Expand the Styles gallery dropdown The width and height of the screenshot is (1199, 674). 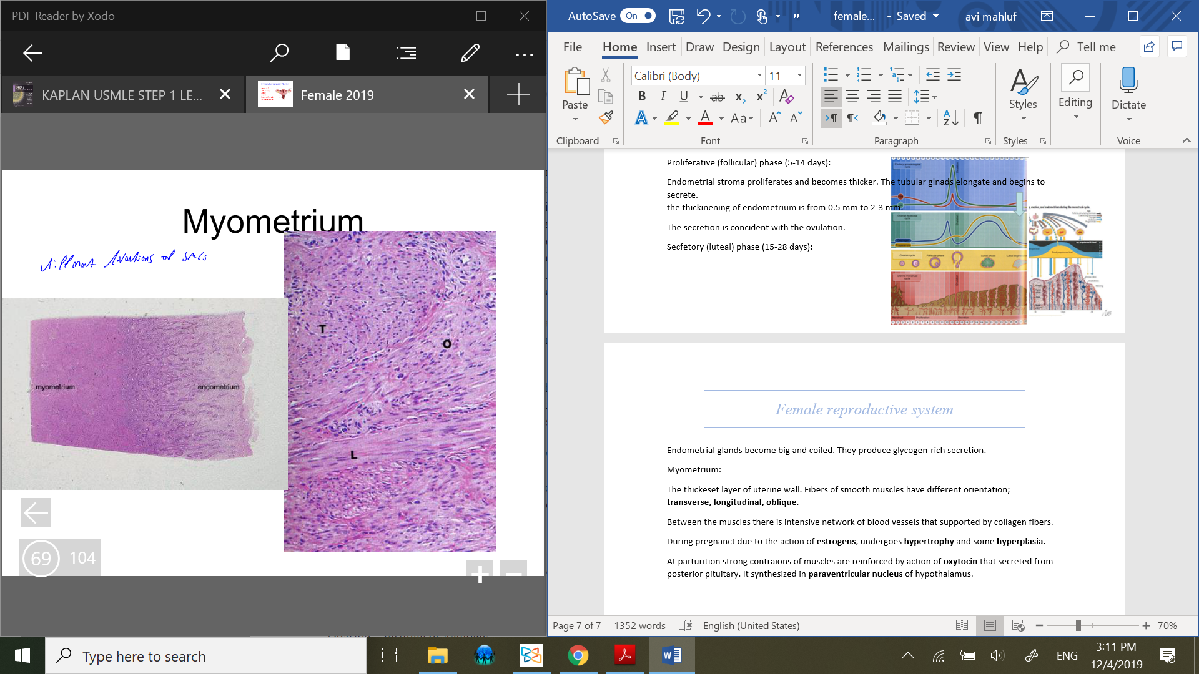tap(1023, 119)
